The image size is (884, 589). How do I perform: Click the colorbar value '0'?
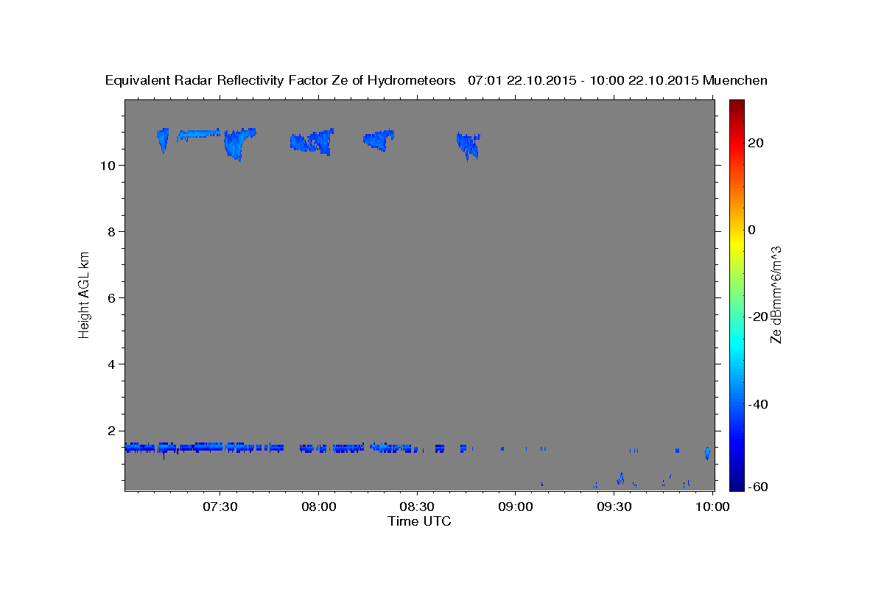point(751,230)
